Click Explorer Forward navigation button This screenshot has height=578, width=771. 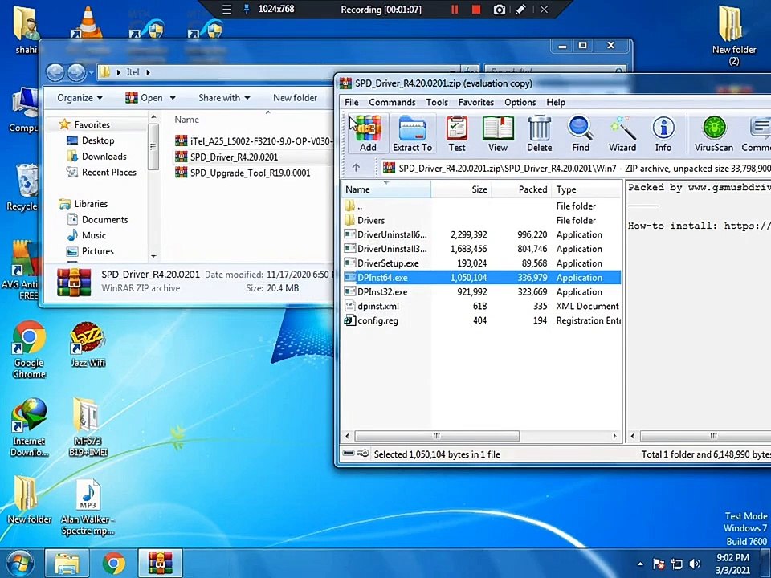(x=76, y=73)
